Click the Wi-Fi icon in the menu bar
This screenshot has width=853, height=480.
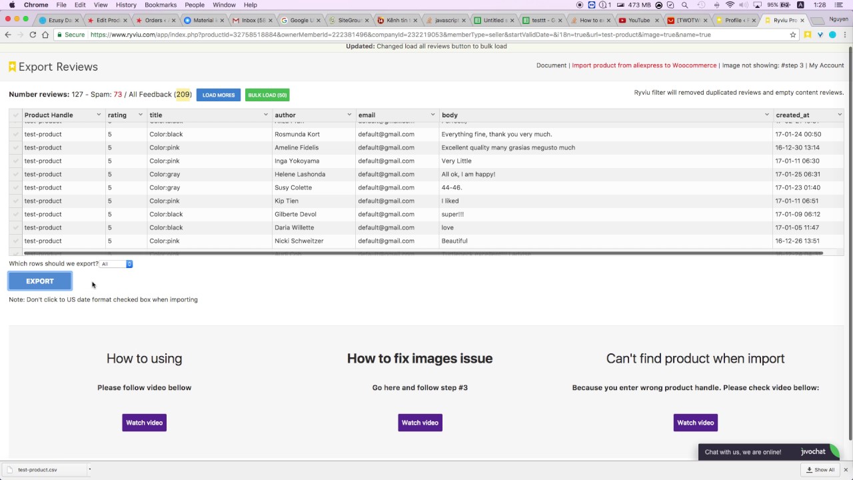point(730,5)
